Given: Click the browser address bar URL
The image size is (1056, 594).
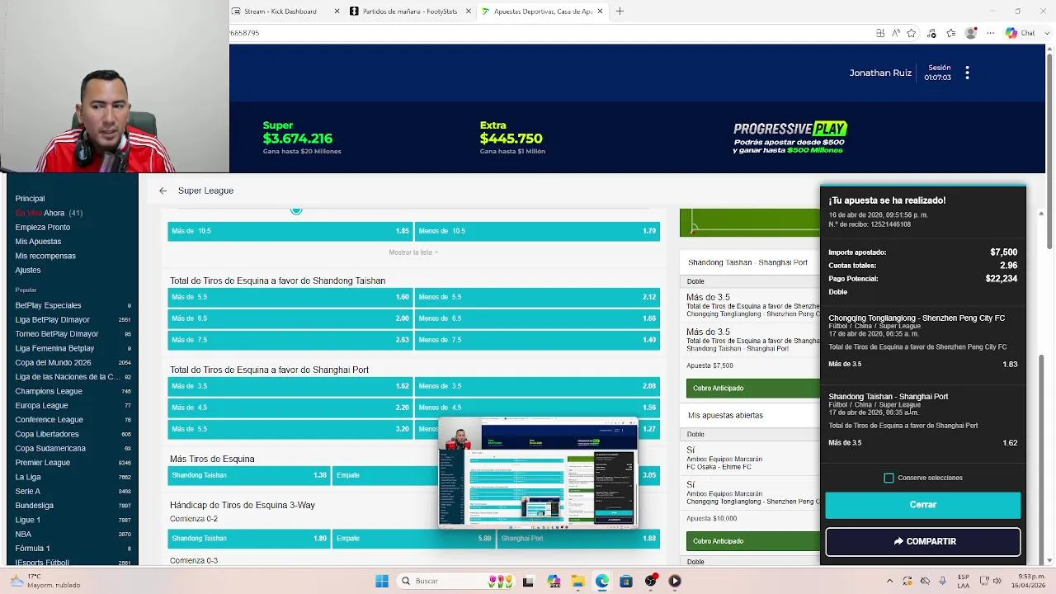Looking at the screenshot, I should pos(245,33).
